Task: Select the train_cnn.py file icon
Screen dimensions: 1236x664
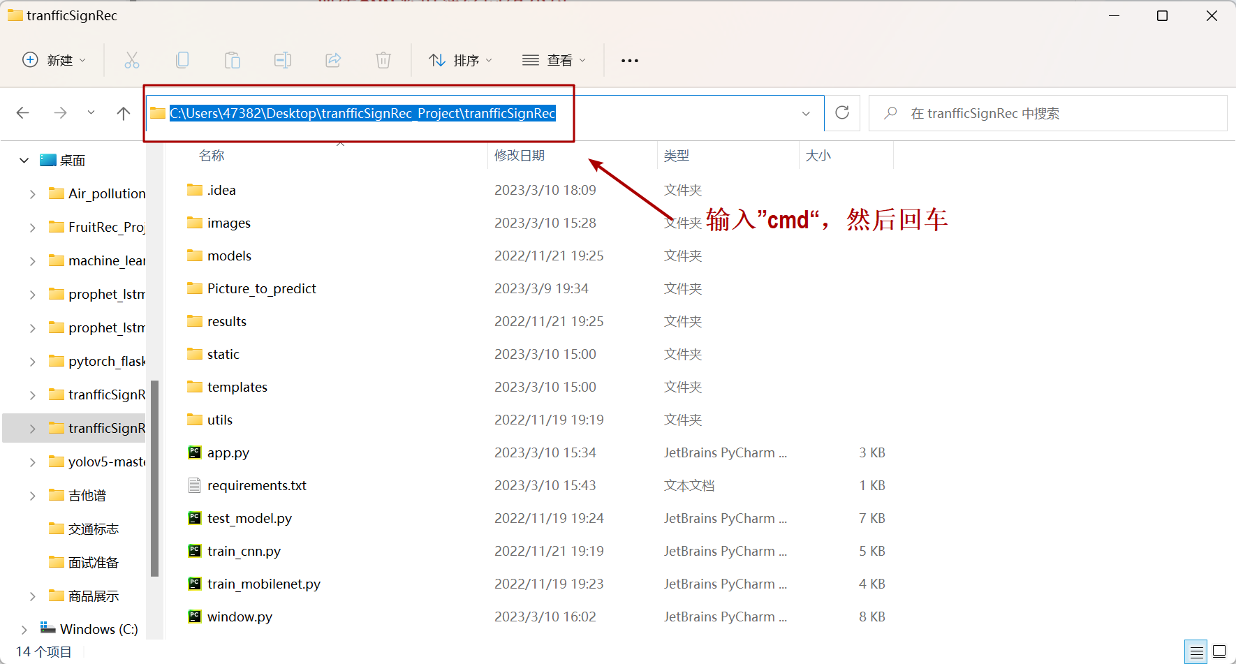Action: 195,551
